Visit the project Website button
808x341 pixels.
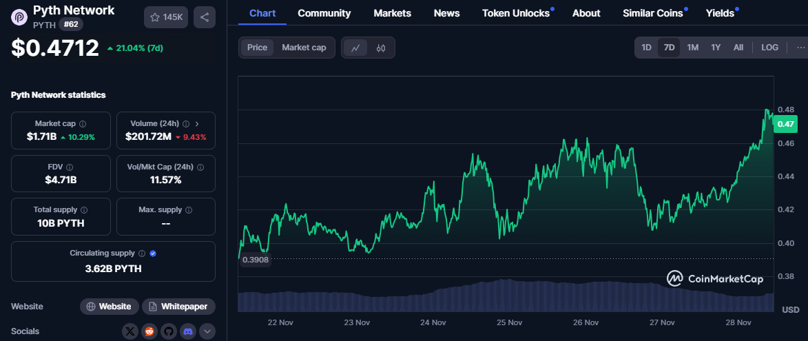click(x=110, y=307)
